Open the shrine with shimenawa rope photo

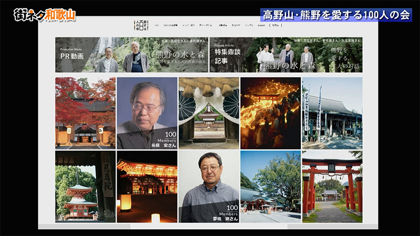point(208,113)
